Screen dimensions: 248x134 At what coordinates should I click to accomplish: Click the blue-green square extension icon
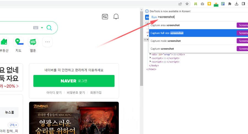point(223,4)
